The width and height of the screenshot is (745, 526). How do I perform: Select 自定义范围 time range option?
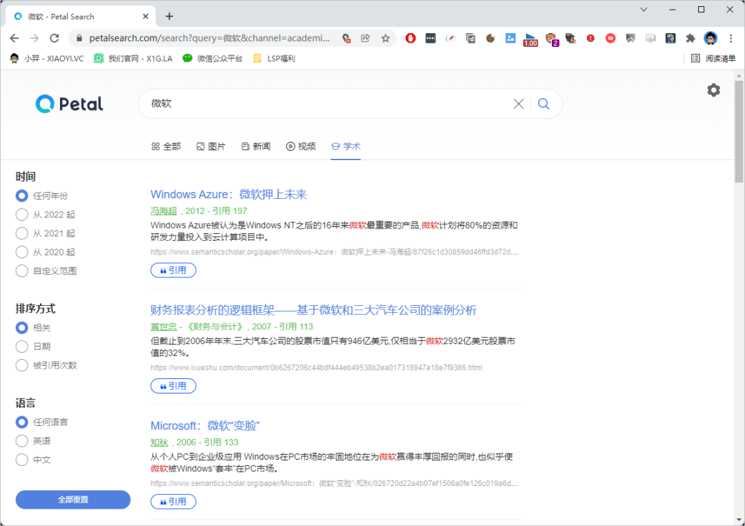[22, 271]
